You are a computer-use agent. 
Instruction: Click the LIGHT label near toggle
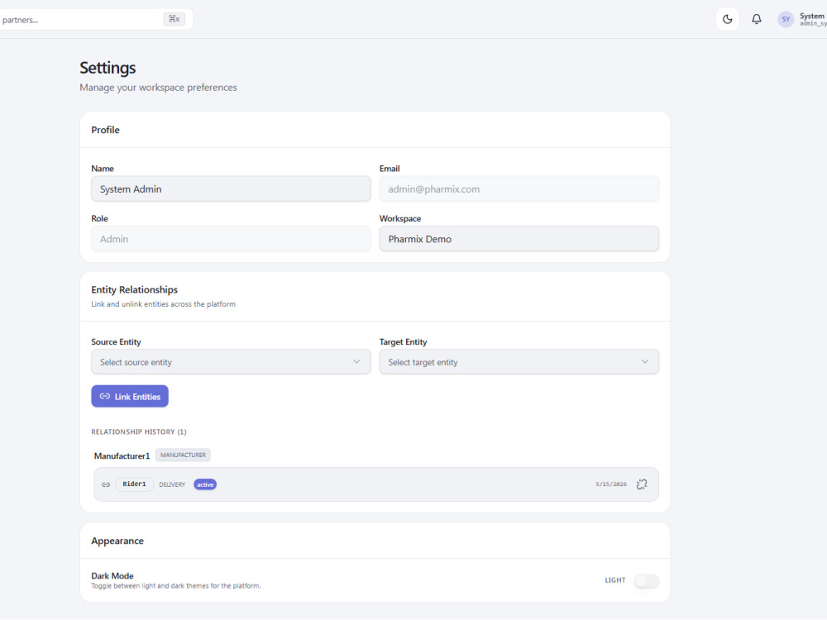[x=615, y=580]
